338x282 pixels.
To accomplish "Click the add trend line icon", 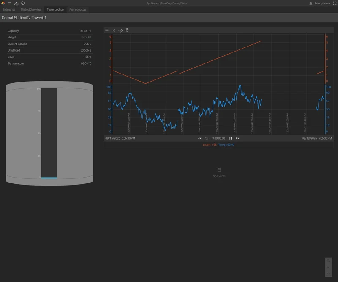I will 113,30.
